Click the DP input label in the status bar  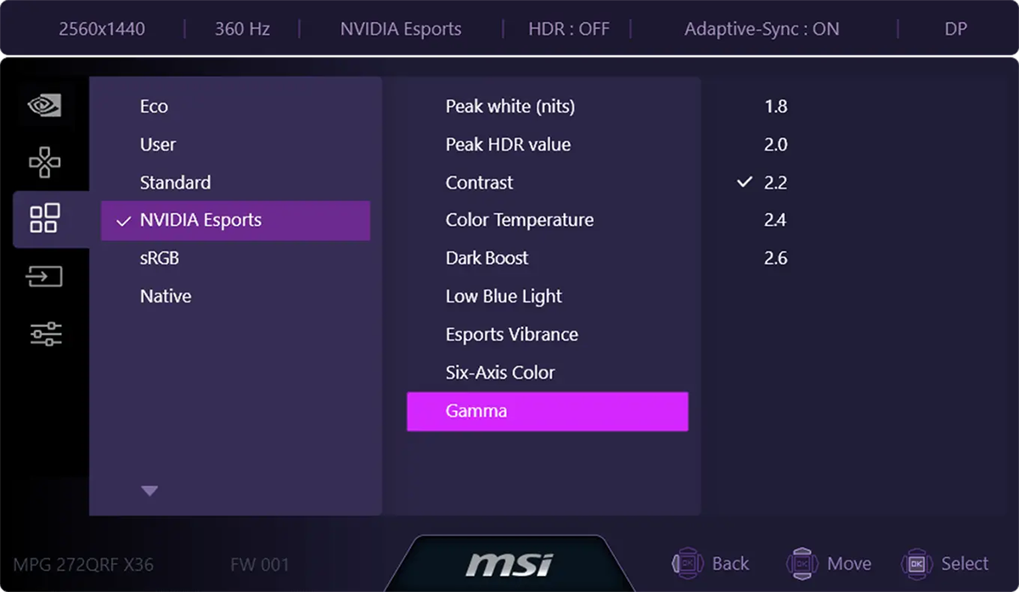click(954, 28)
